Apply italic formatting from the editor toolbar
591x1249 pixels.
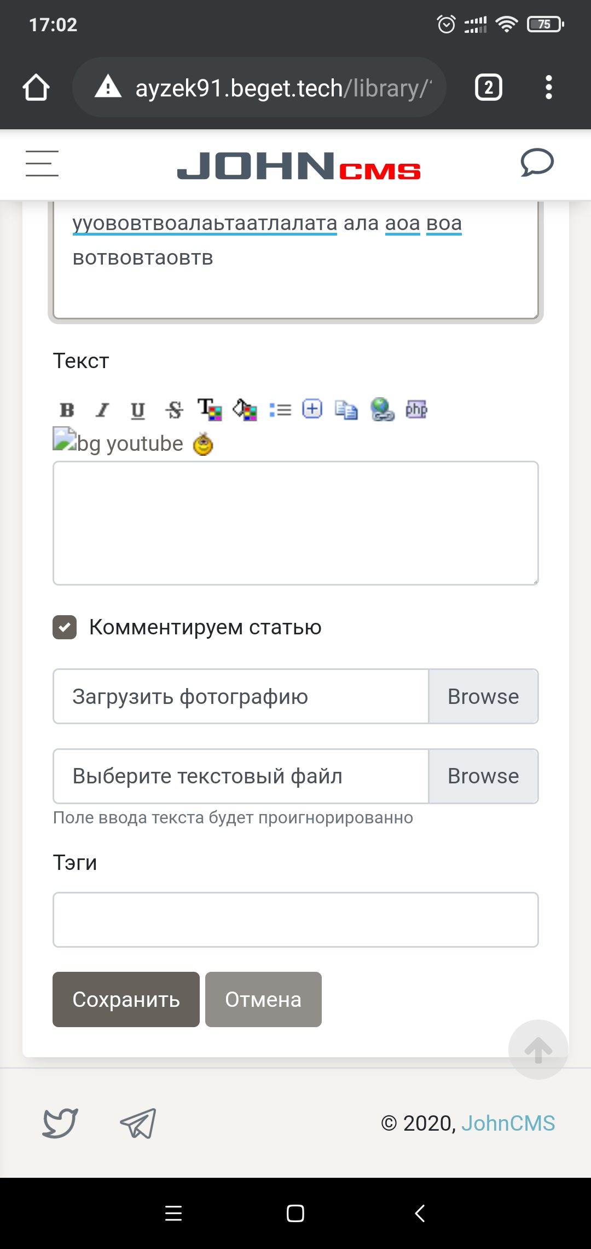coord(102,410)
